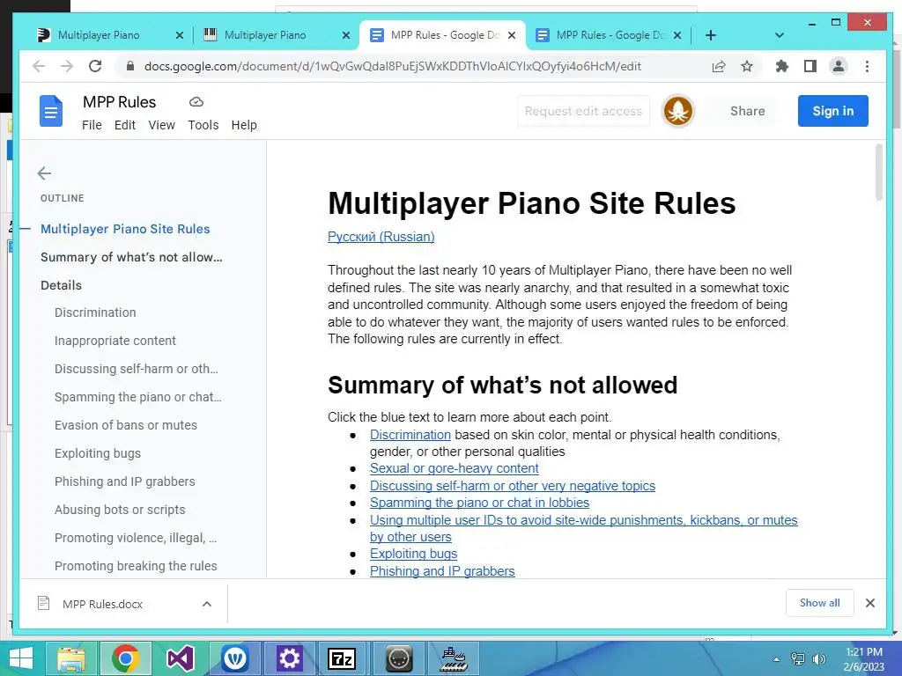The width and height of the screenshot is (902, 676).
Task: Open the downloaded MPP Rules.docx file
Action: coord(102,604)
